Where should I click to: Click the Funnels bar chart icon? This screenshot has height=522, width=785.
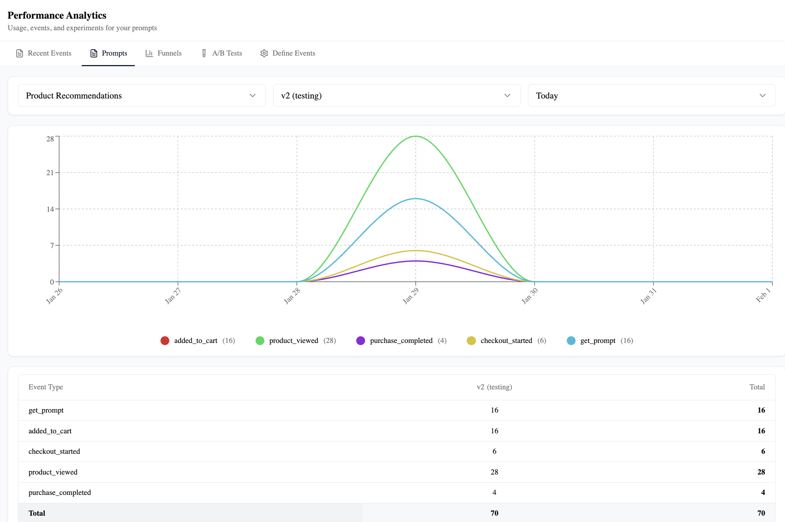click(149, 53)
